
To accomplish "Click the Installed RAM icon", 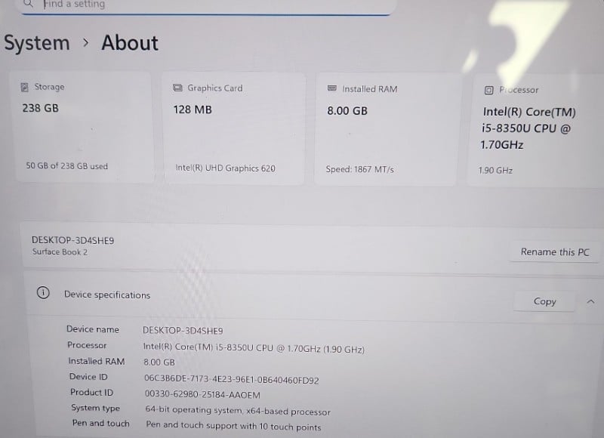I will (x=331, y=88).
